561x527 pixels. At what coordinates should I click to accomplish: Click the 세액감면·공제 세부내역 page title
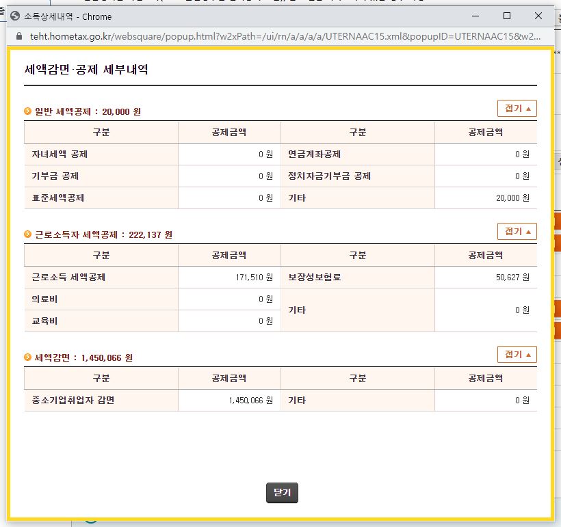[x=86, y=69]
